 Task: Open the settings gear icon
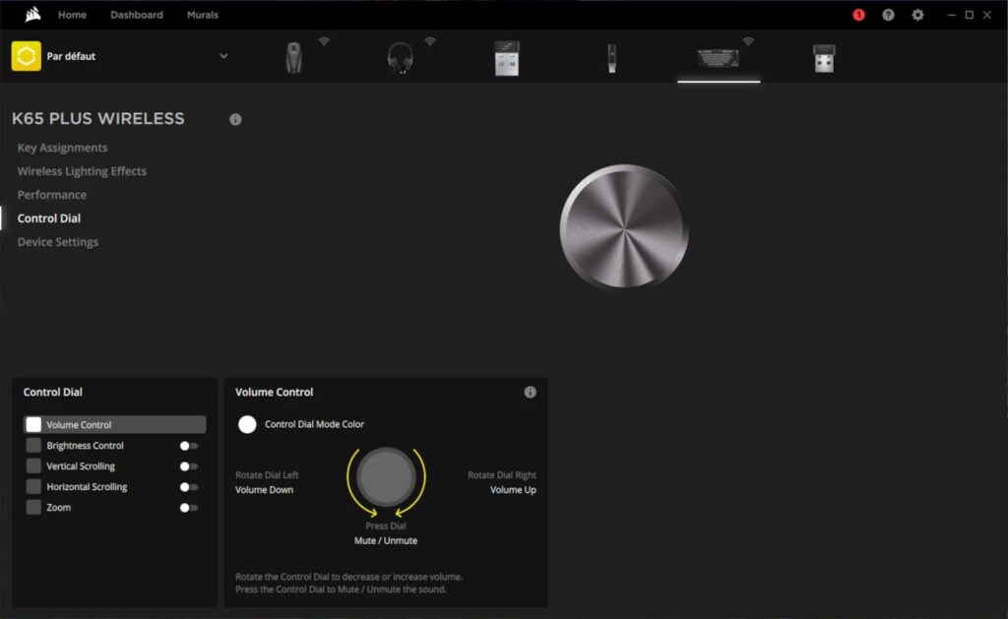pos(917,15)
